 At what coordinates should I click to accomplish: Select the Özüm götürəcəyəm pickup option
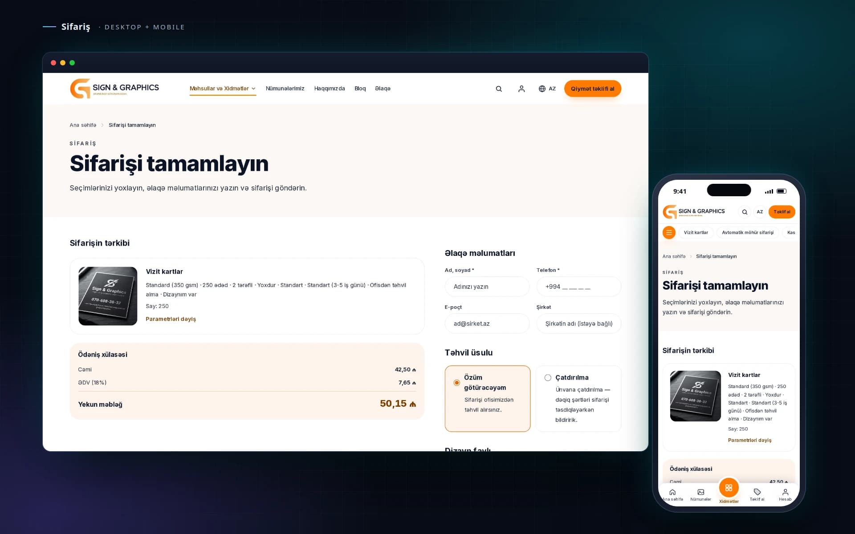(488, 399)
